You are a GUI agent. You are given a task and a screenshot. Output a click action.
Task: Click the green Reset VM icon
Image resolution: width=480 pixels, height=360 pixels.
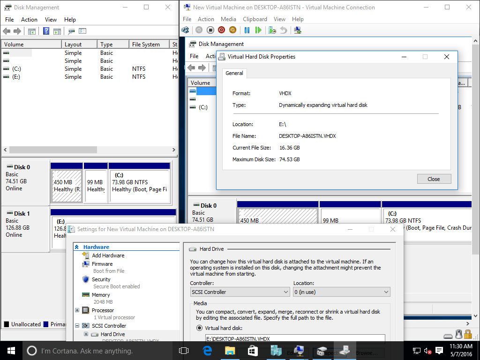(x=258, y=30)
